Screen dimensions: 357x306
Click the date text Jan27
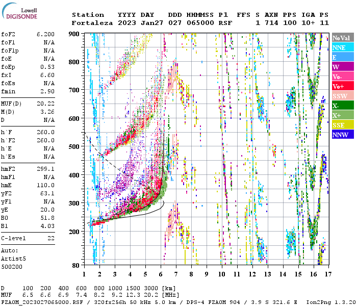[152, 23]
